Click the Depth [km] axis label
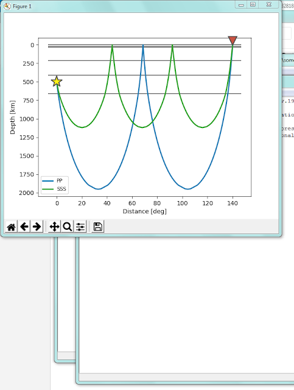This screenshot has height=390, width=294. click(x=12, y=117)
